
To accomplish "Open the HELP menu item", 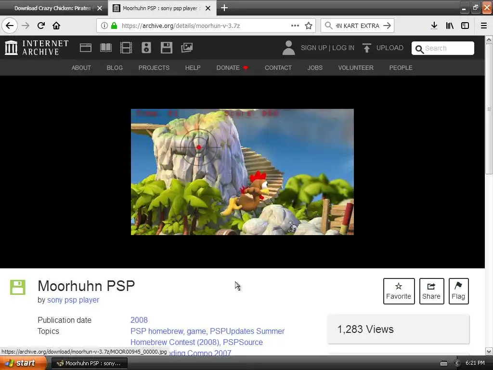I will tap(193, 67).
